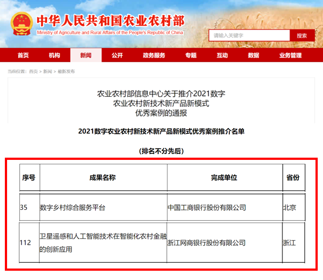Image resolution: width=323 pixels, height=280 pixels.
Task: Open the 机构 navigation item
Action: coord(54,55)
